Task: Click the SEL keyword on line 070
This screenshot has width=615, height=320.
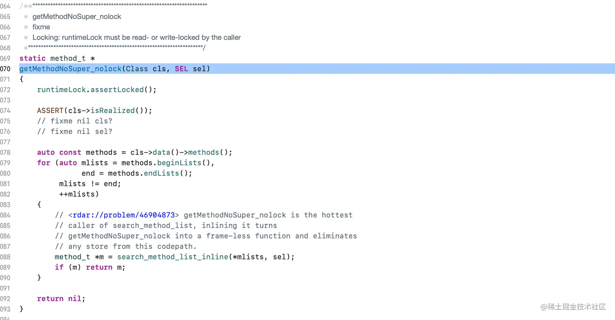Action: click(x=181, y=69)
